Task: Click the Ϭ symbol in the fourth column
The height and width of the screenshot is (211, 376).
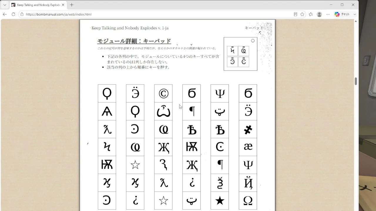Action: click(x=192, y=93)
